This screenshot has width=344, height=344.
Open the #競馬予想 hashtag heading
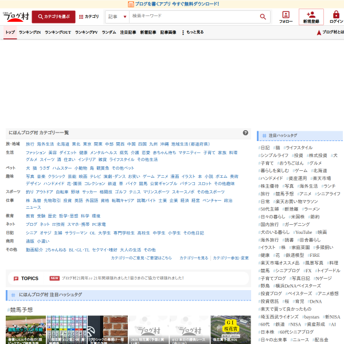20,310
